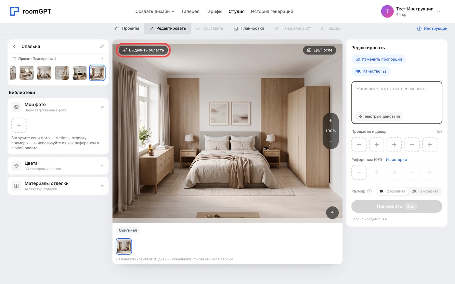Add third item in Предметы и декор
This screenshot has height=284, width=455.
coord(394,145)
